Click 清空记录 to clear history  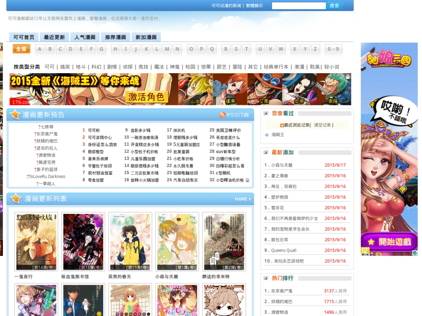coord(321,125)
